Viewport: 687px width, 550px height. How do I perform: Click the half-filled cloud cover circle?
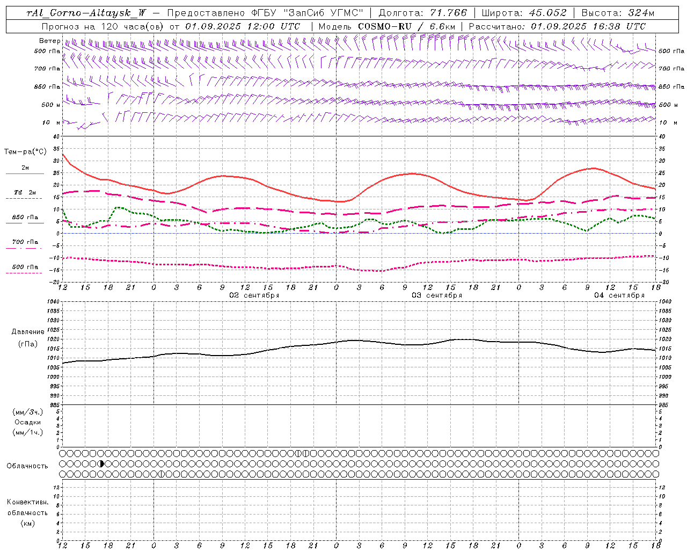pos(100,464)
